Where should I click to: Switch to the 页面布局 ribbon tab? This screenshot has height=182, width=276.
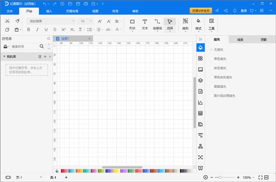[72, 11]
